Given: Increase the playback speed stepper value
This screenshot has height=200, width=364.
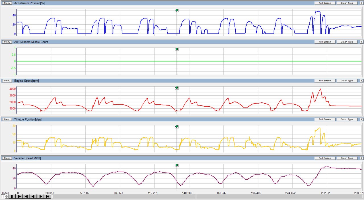Looking at the screenshot, I should [x=7, y=195].
